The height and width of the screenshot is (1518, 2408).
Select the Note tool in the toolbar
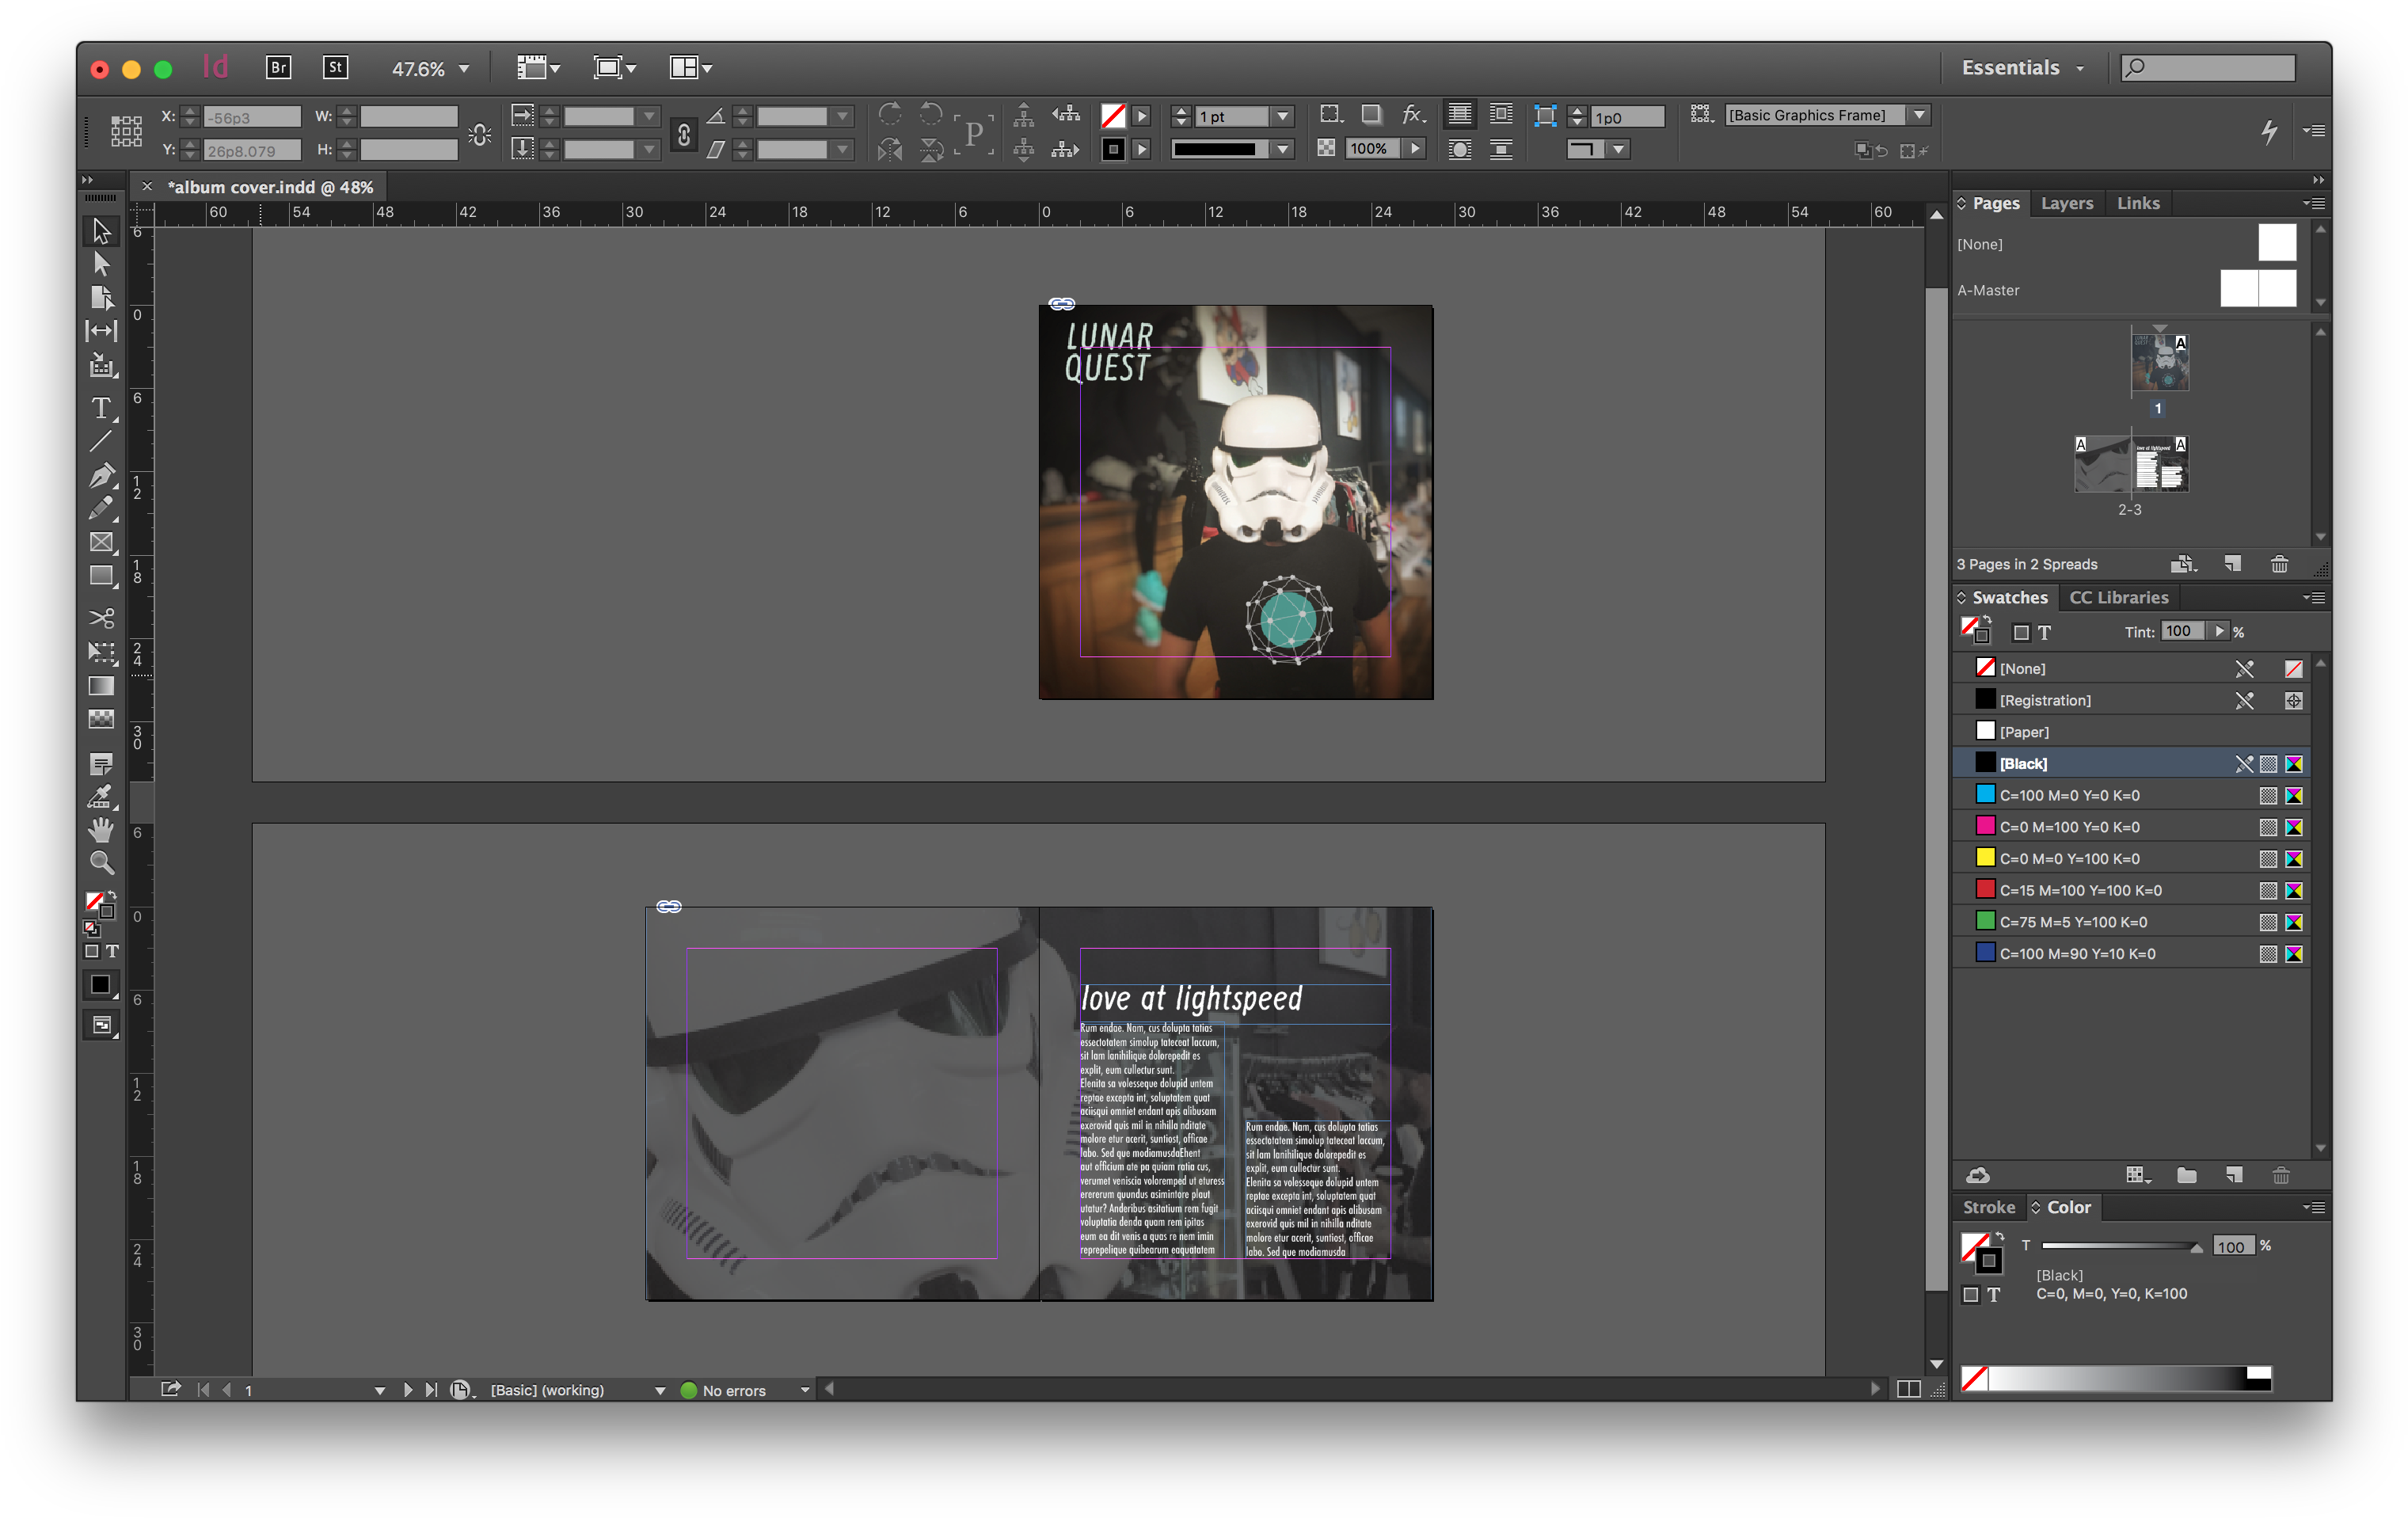tap(100, 764)
